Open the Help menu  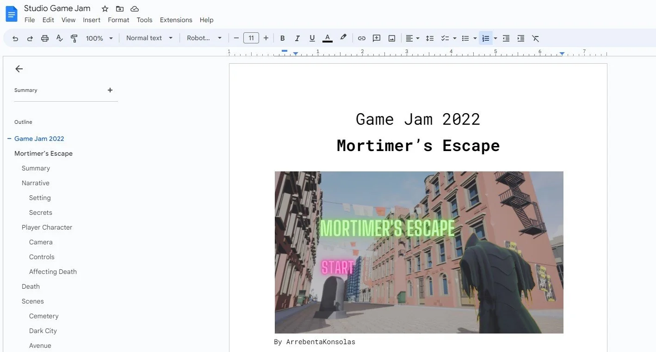(206, 20)
